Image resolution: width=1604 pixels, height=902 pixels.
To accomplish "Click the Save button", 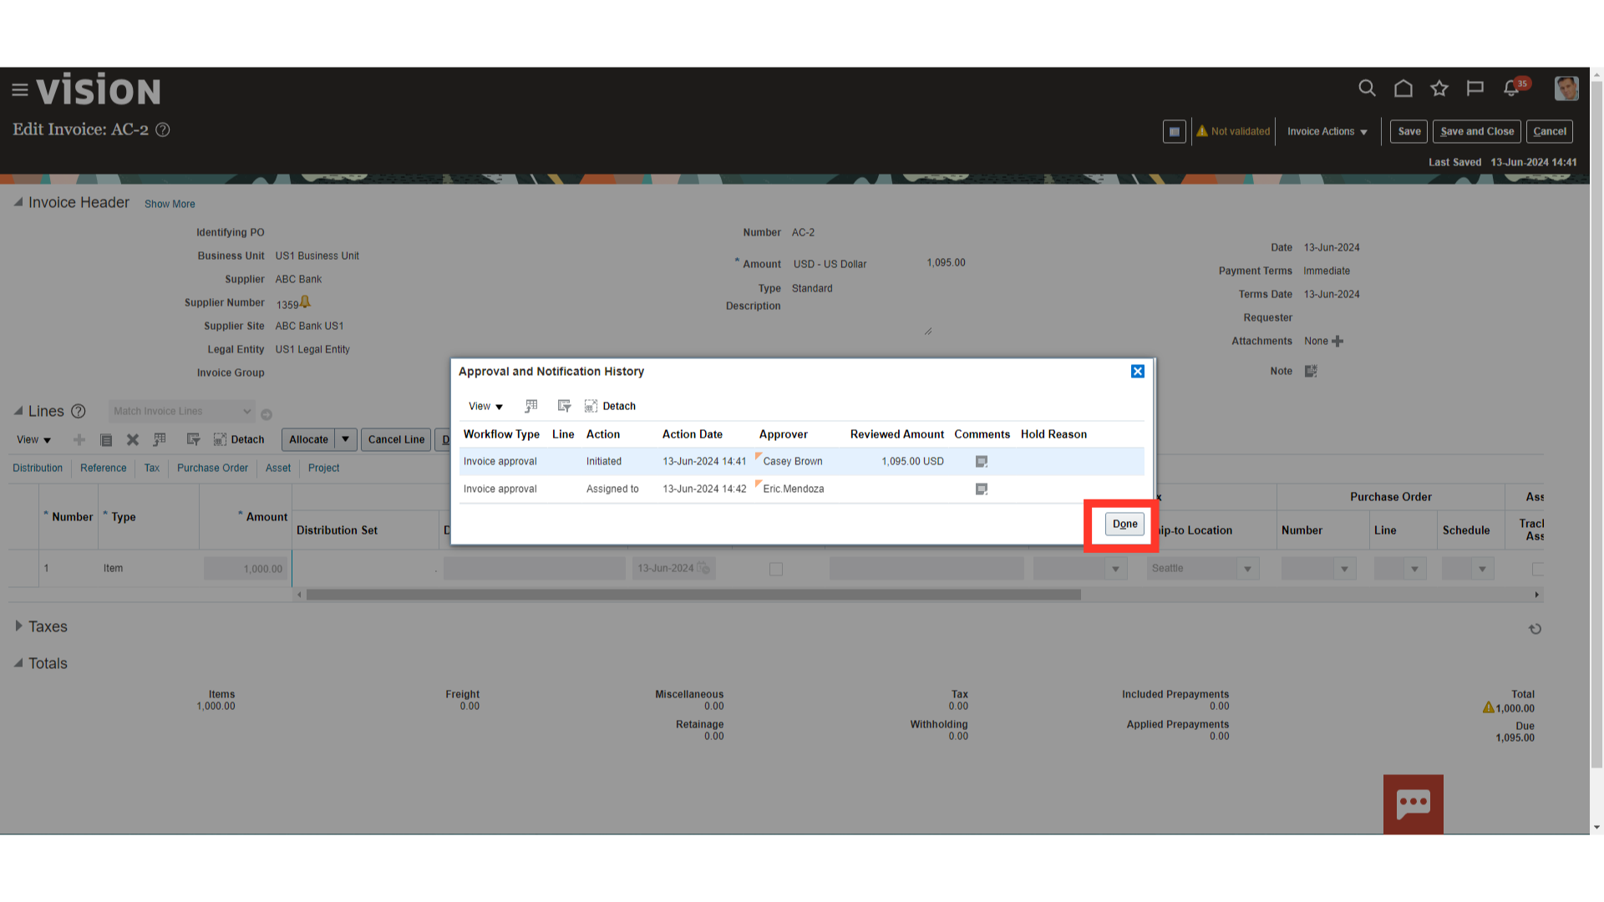I will (x=1409, y=131).
